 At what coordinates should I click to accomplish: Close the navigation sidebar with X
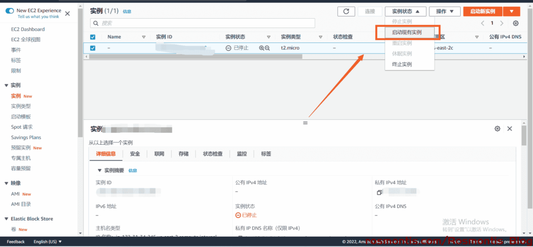67,13
